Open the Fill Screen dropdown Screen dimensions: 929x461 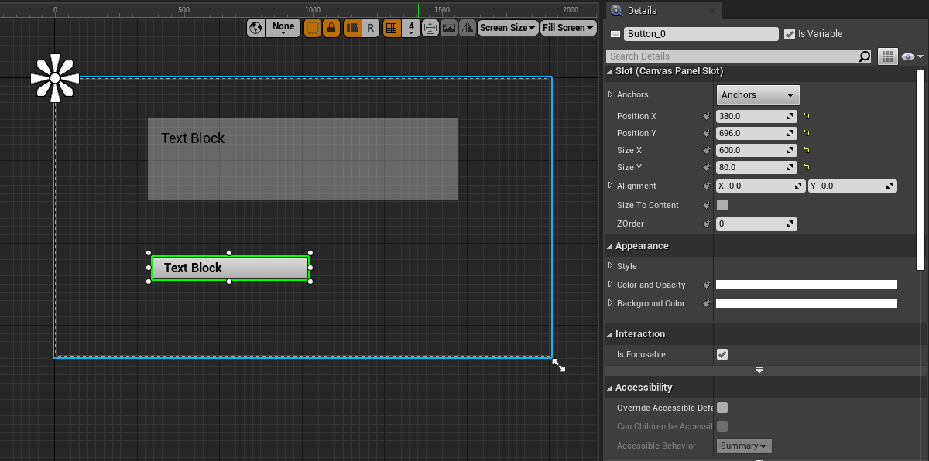569,28
